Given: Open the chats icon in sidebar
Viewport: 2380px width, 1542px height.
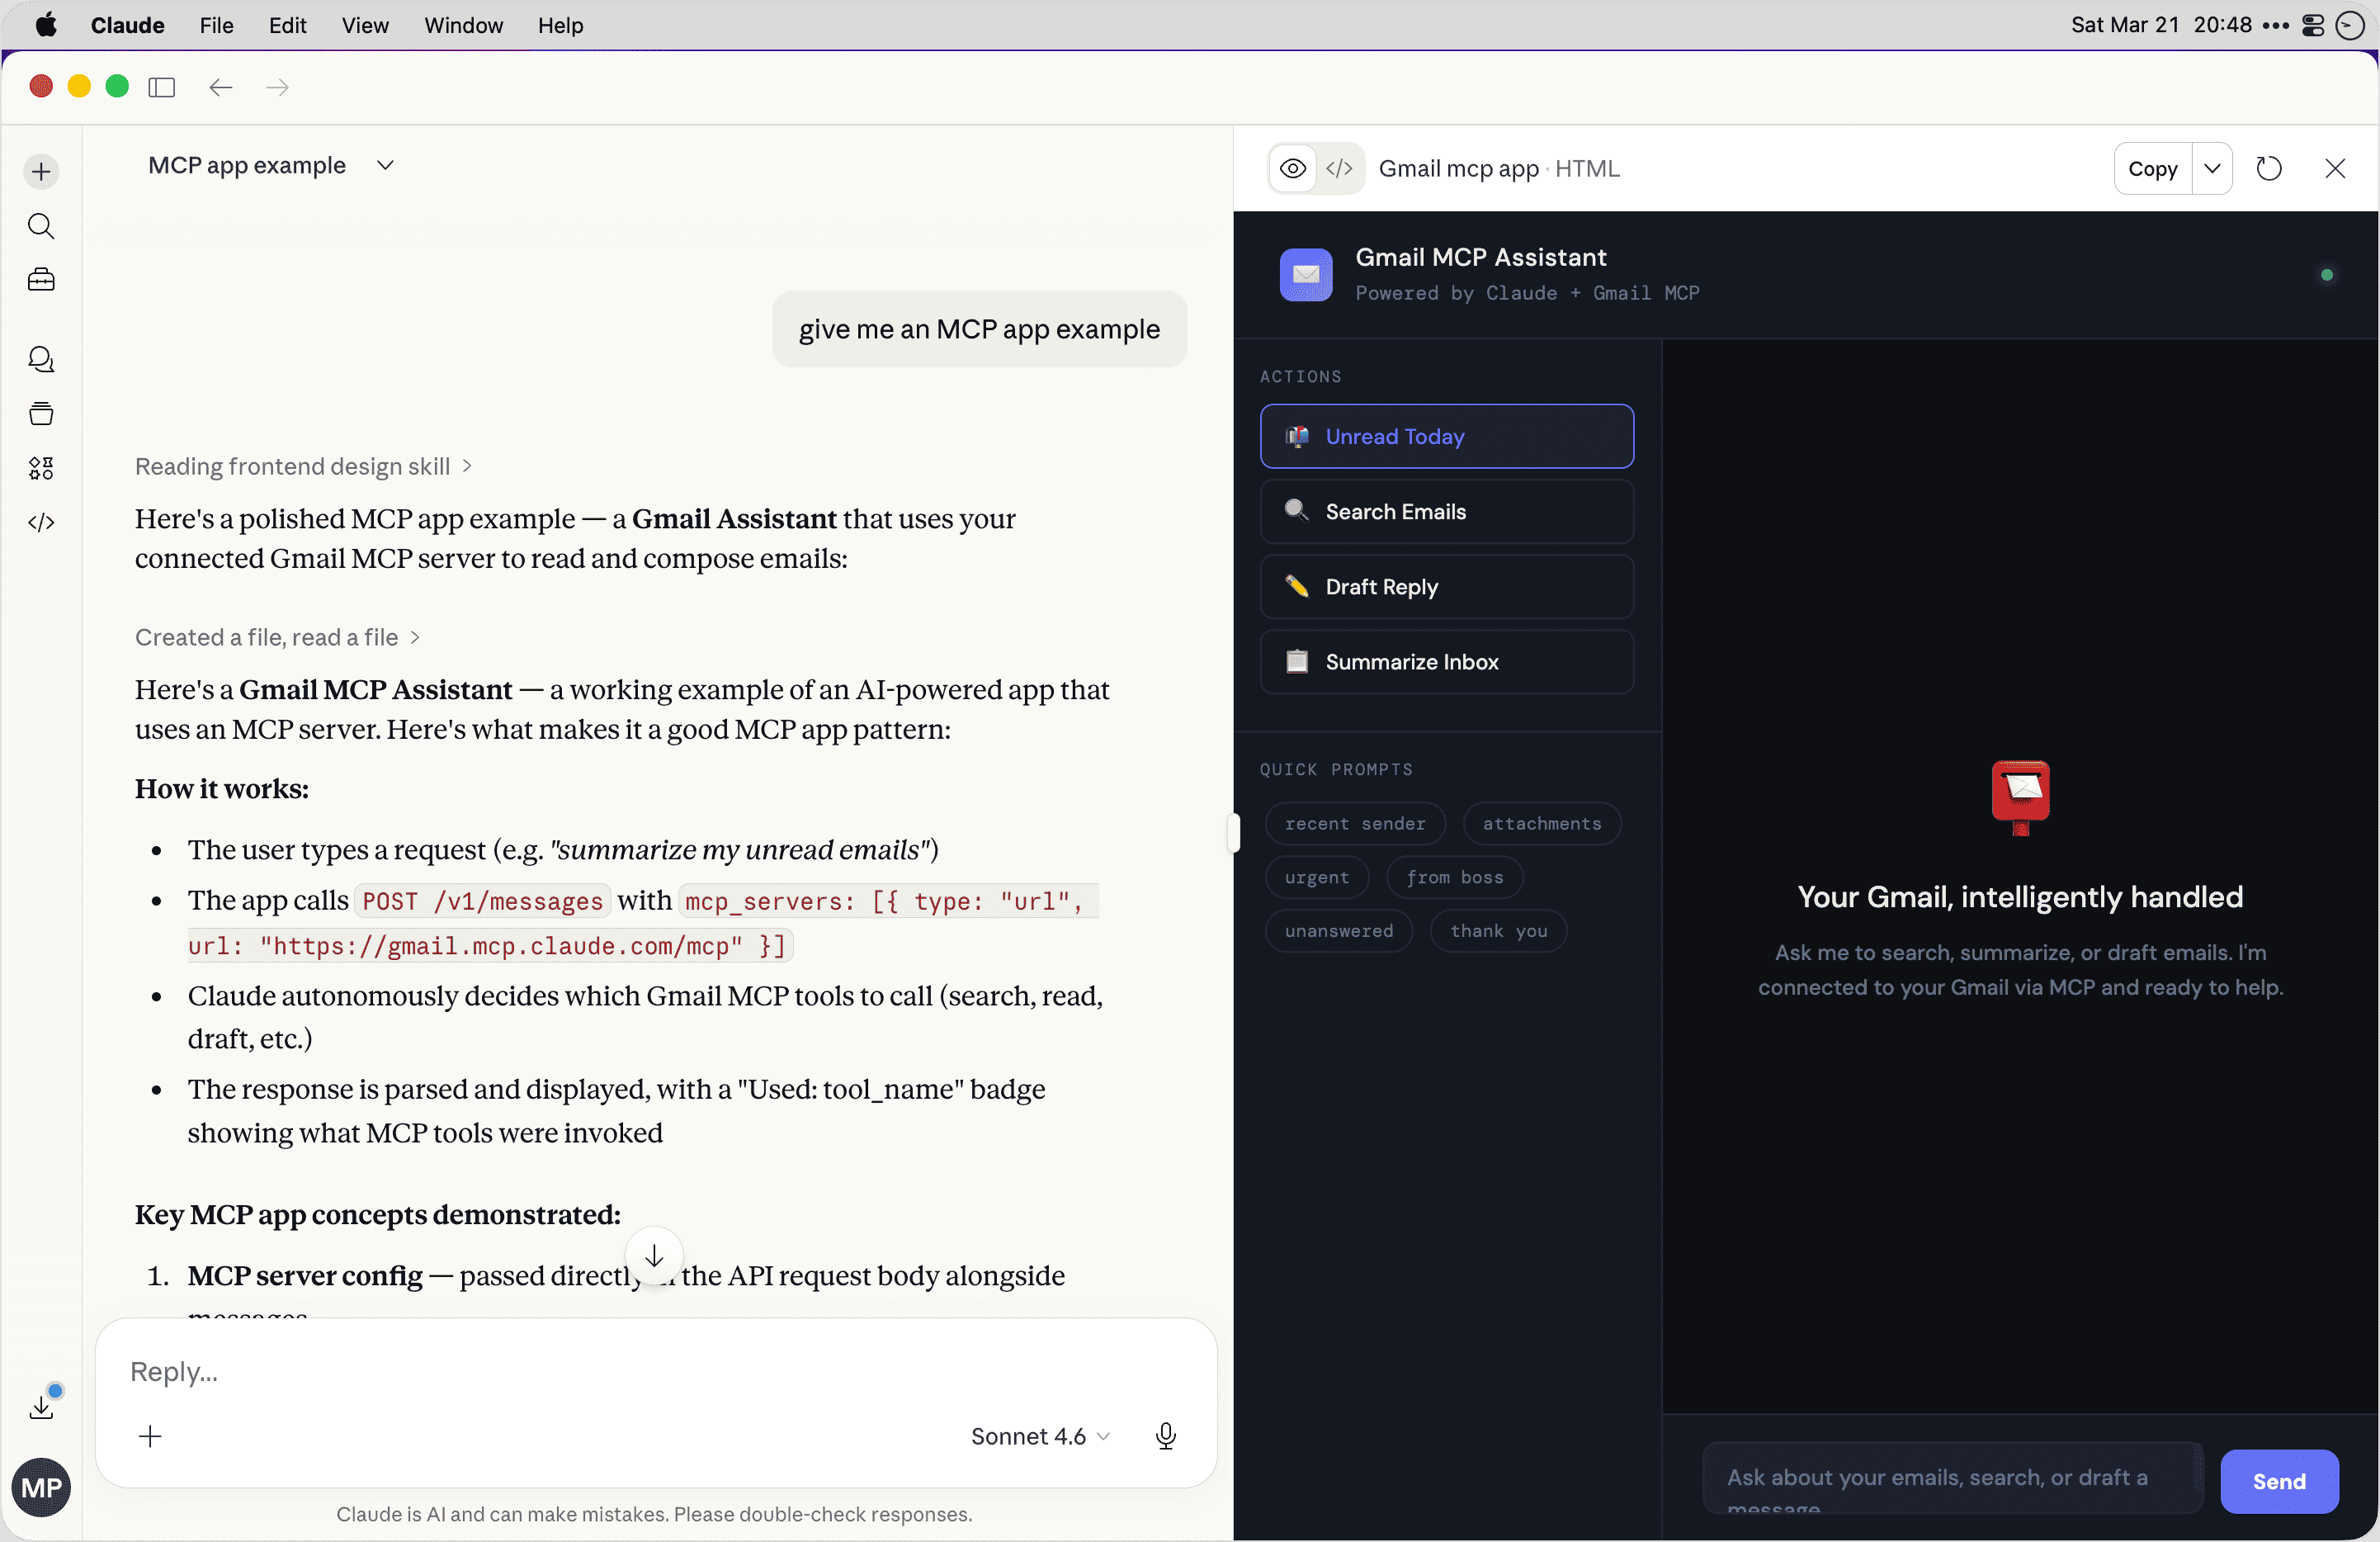Looking at the screenshot, I should coord(41,359).
